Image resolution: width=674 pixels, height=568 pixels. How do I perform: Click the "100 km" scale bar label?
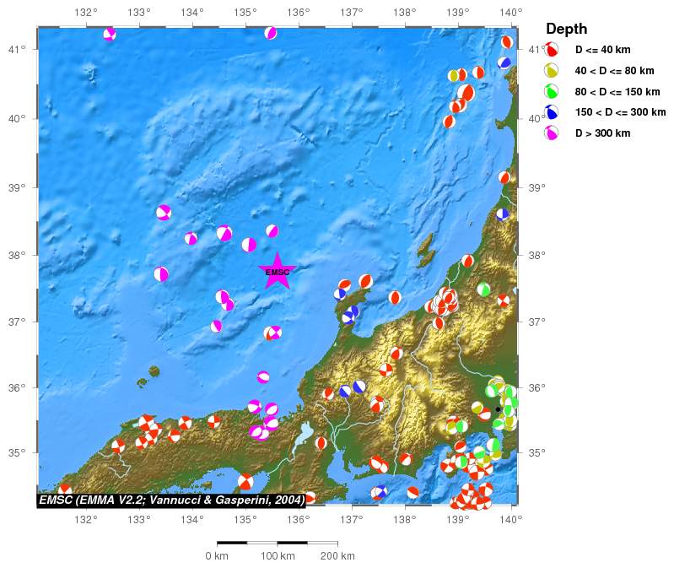[x=278, y=556]
